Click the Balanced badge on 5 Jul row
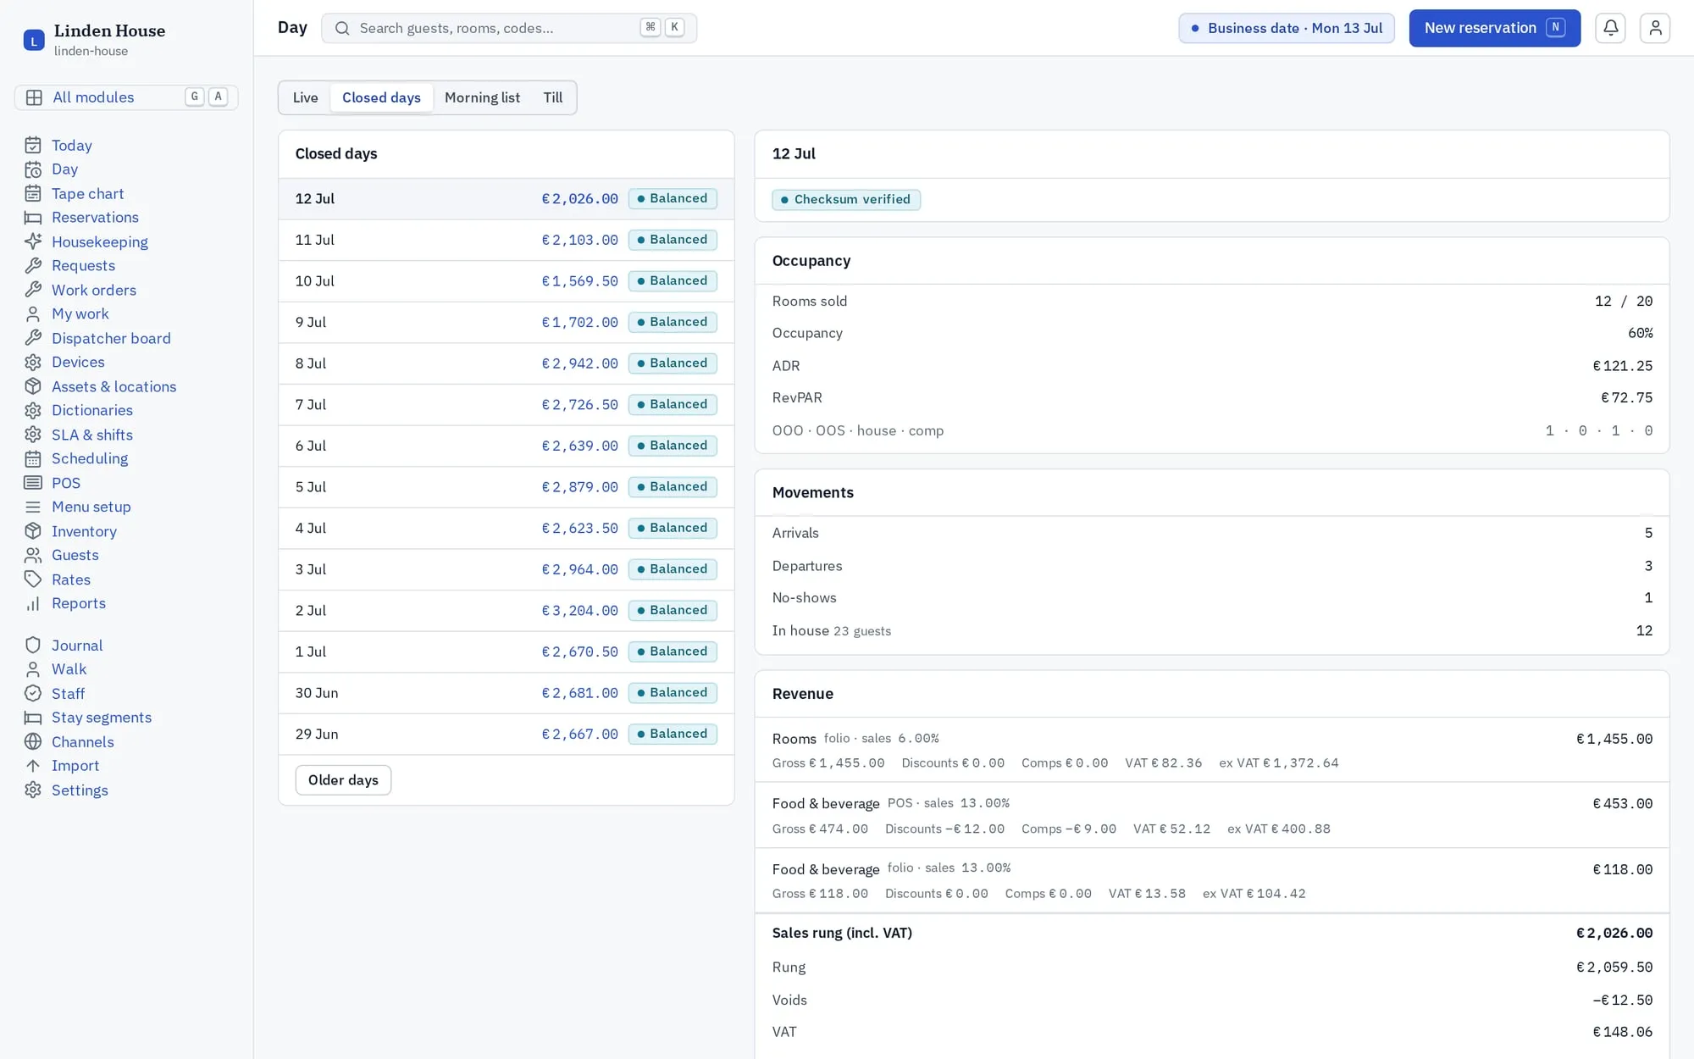 point(673,487)
